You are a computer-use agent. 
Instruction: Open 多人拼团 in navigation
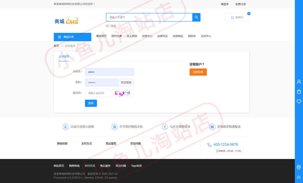132,36
